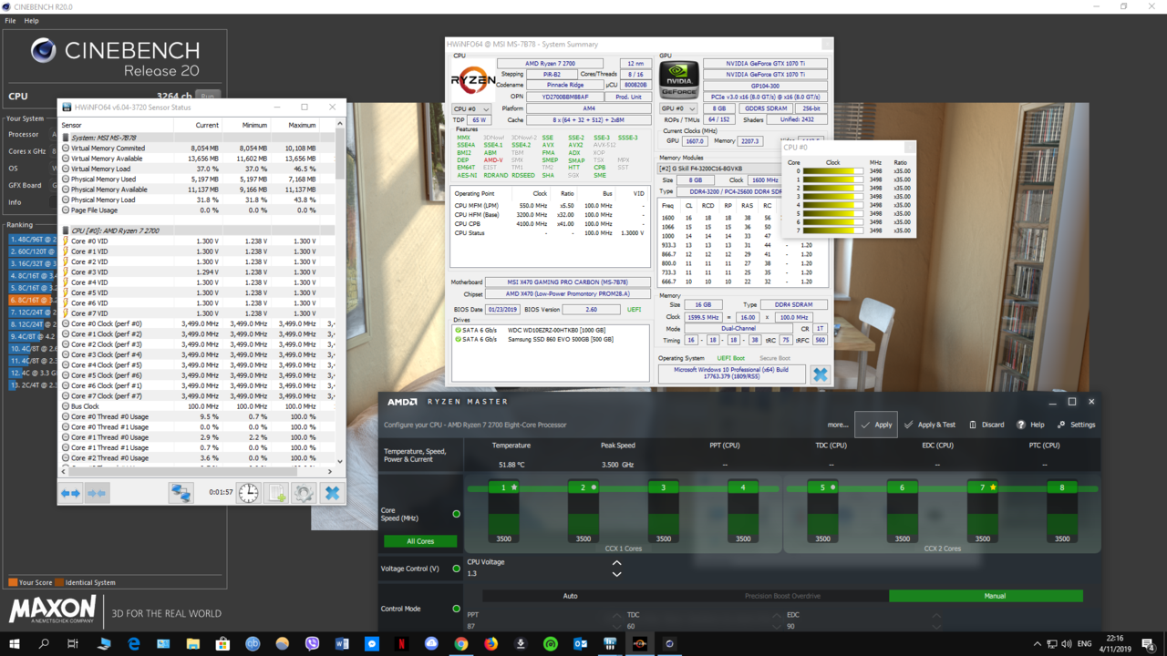Increase CPU Voltage with up chevron
Screen dimensions: 1167x656
(x=617, y=563)
